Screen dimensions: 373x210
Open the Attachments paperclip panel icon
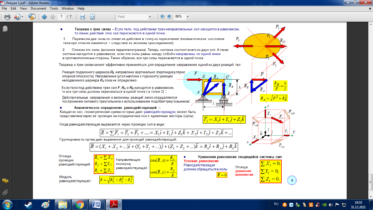pos(5,192)
